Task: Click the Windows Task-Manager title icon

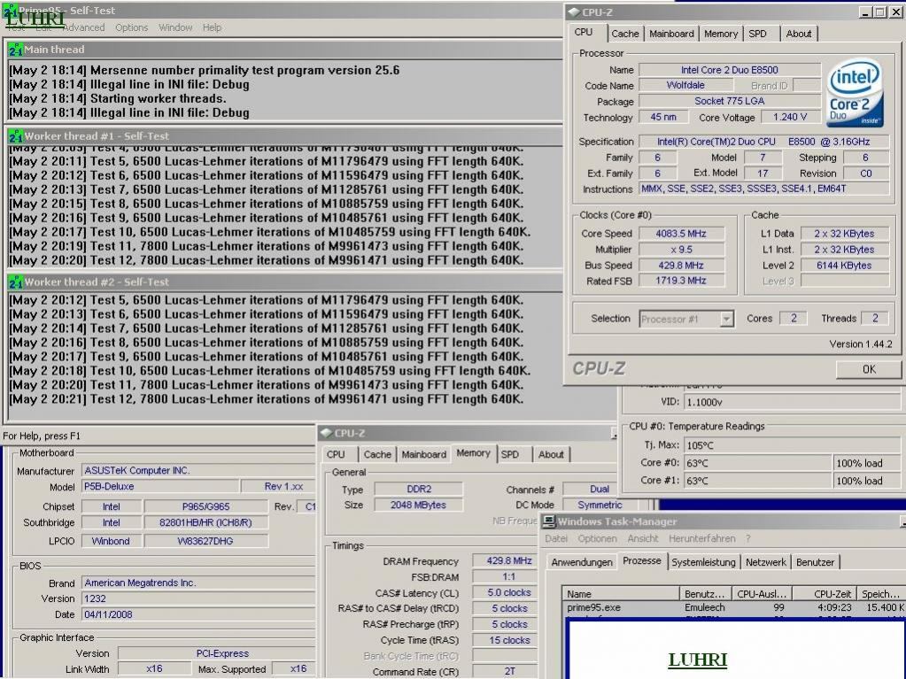Action: pyautogui.click(x=549, y=521)
